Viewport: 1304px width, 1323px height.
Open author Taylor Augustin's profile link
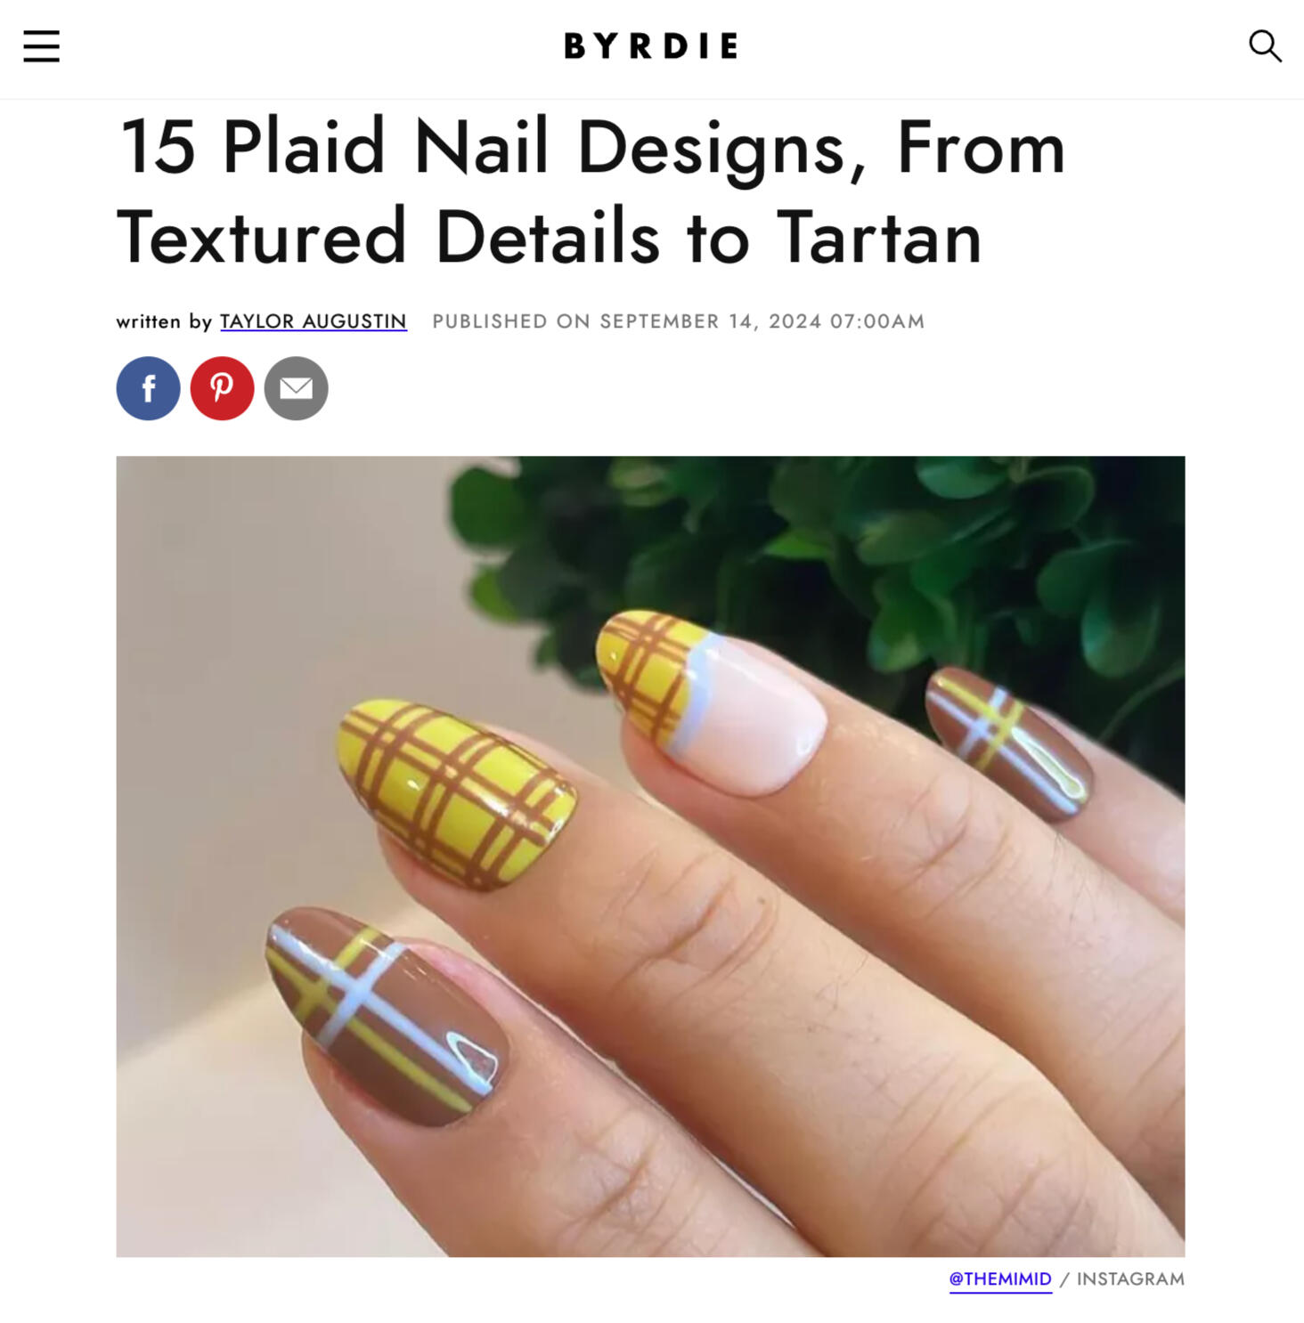coord(314,321)
